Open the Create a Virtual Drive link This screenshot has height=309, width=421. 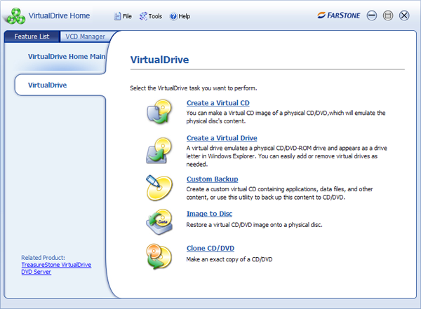[x=222, y=138]
